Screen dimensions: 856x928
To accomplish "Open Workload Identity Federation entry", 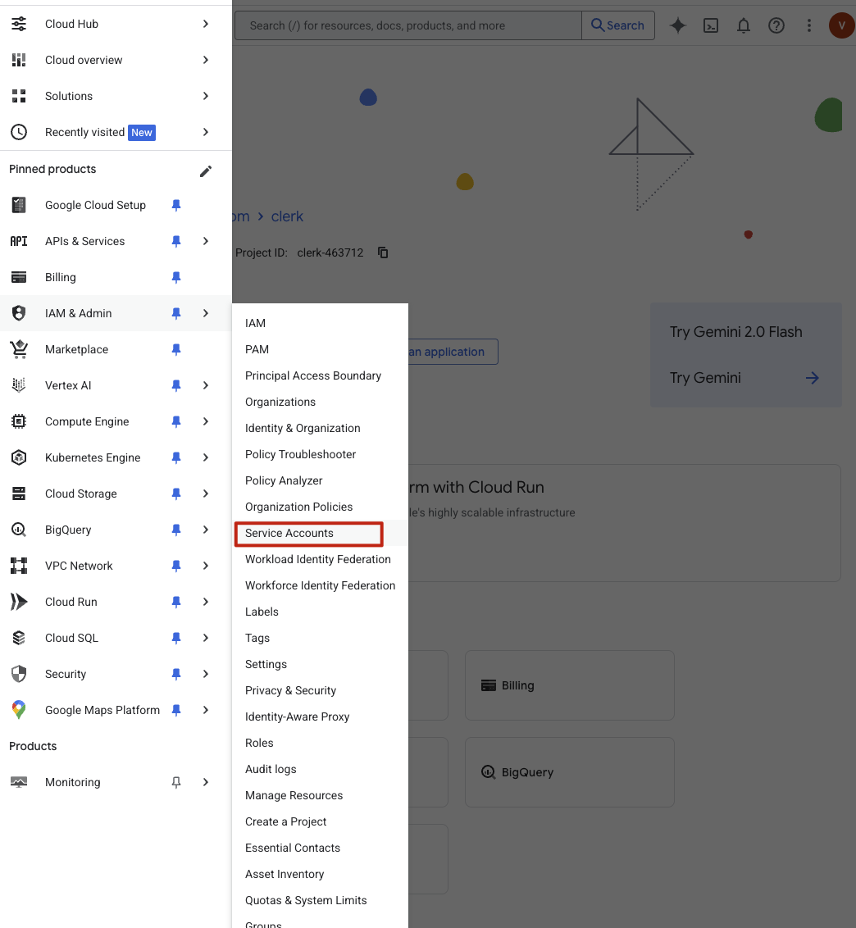I will (318, 559).
